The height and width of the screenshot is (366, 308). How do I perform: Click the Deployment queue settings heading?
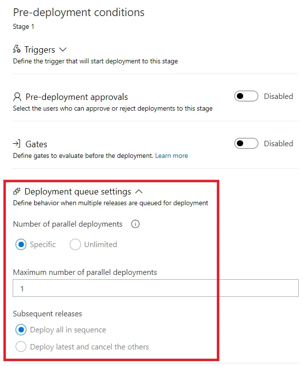(x=77, y=192)
